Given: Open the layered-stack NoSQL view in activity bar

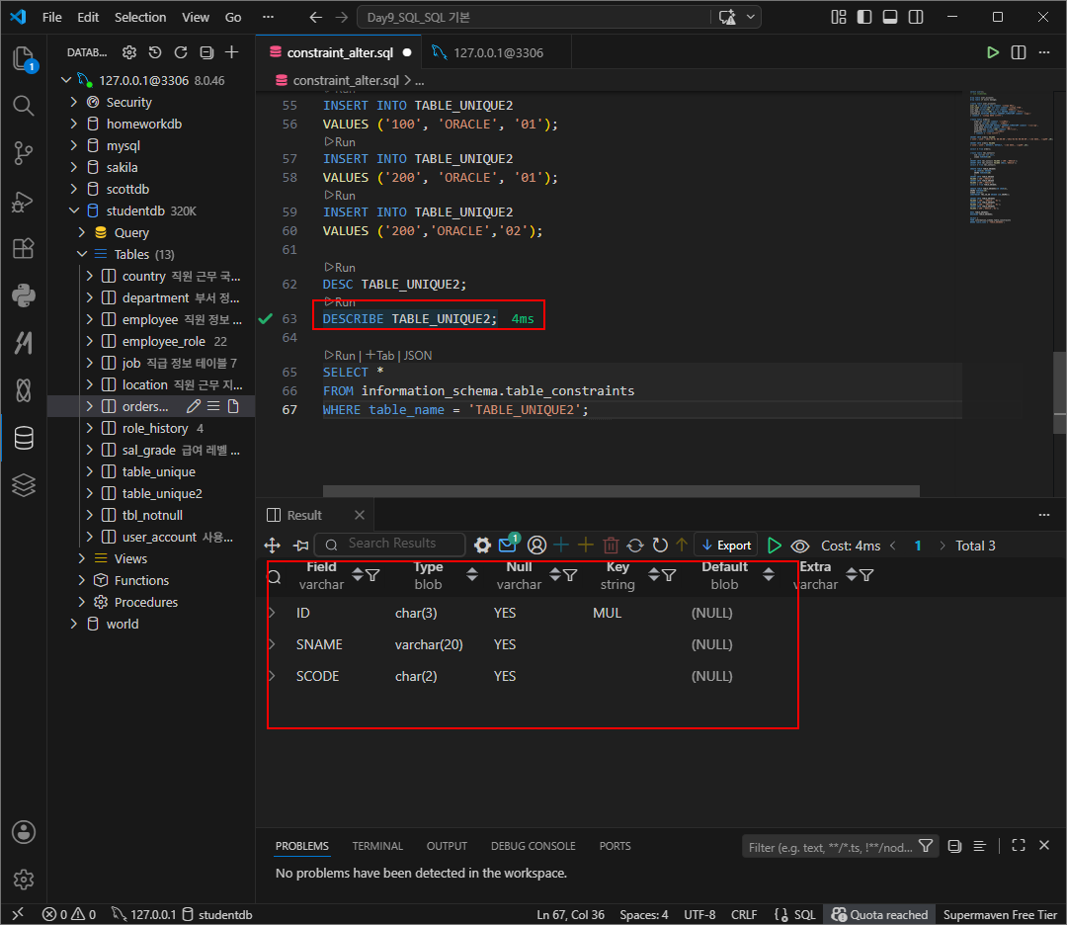Looking at the screenshot, I should pyautogui.click(x=23, y=484).
